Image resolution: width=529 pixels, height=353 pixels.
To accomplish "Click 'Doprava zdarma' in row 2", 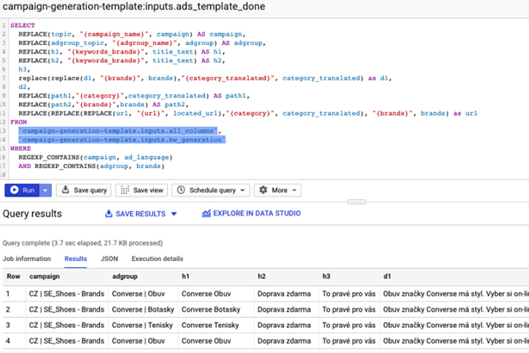I will coord(284,309).
